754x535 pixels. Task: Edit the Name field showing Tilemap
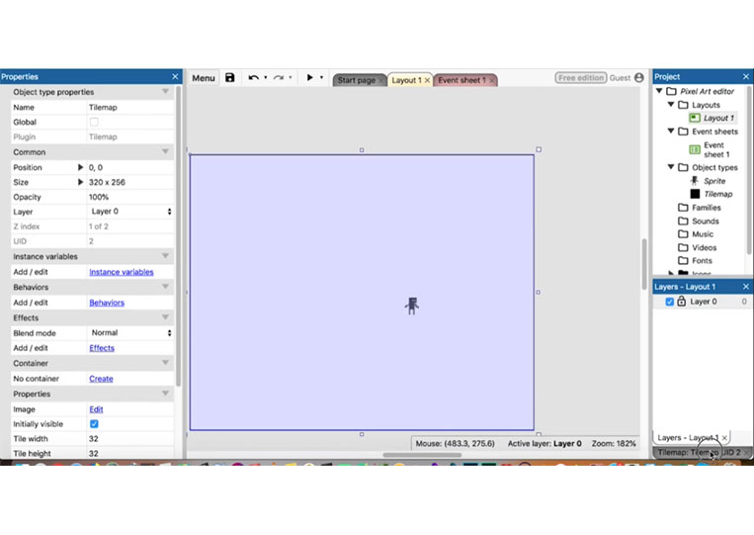(130, 107)
